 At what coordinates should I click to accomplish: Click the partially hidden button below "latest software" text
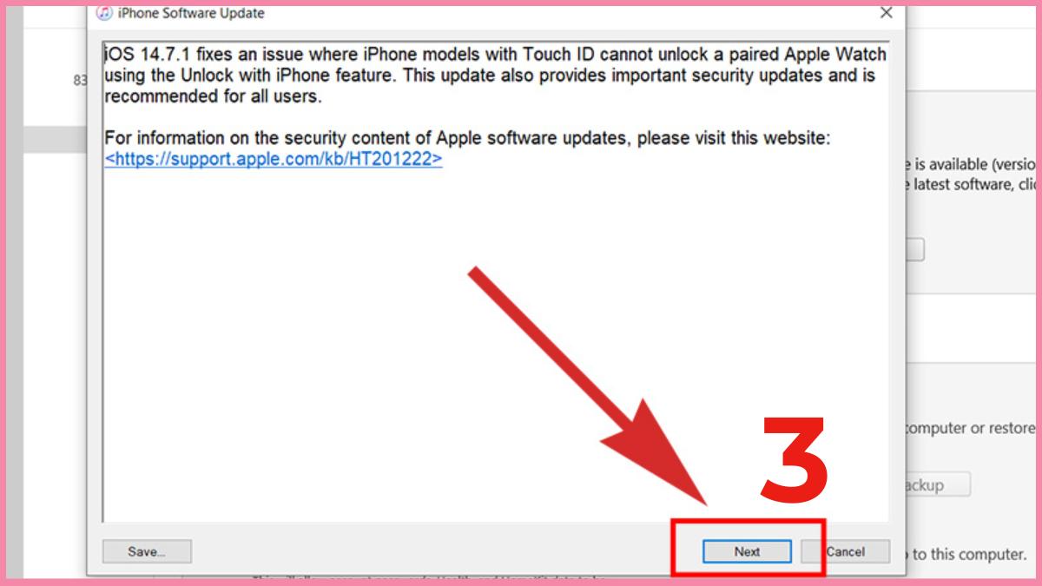914,250
